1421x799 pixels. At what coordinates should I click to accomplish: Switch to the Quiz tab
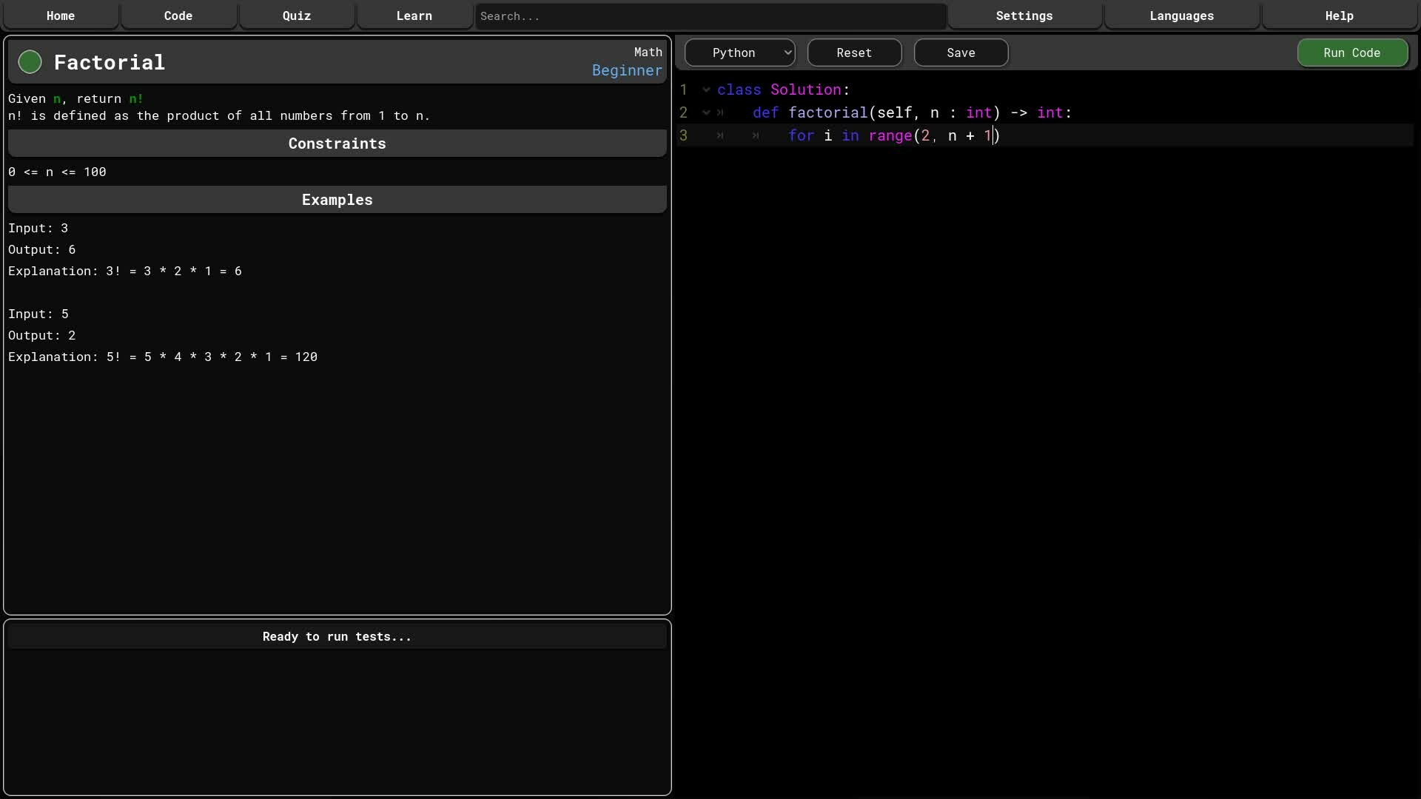[297, 16]
